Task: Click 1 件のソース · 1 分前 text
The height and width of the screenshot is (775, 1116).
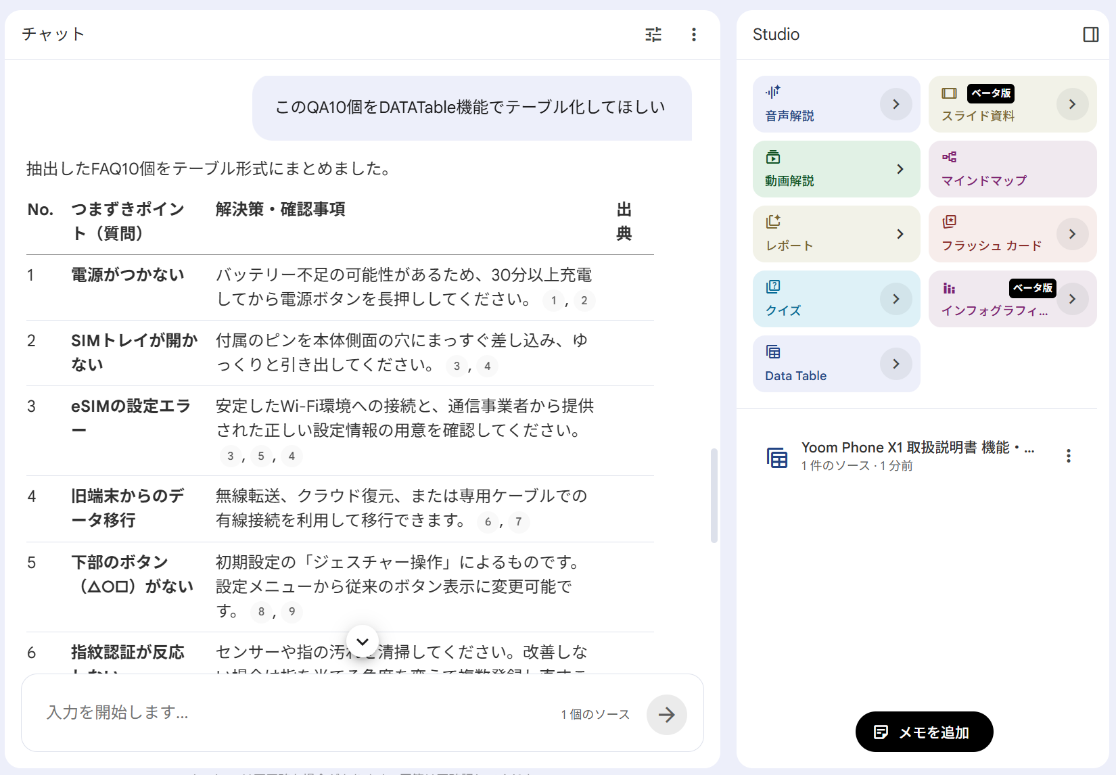Action: (x=857, y=465)
